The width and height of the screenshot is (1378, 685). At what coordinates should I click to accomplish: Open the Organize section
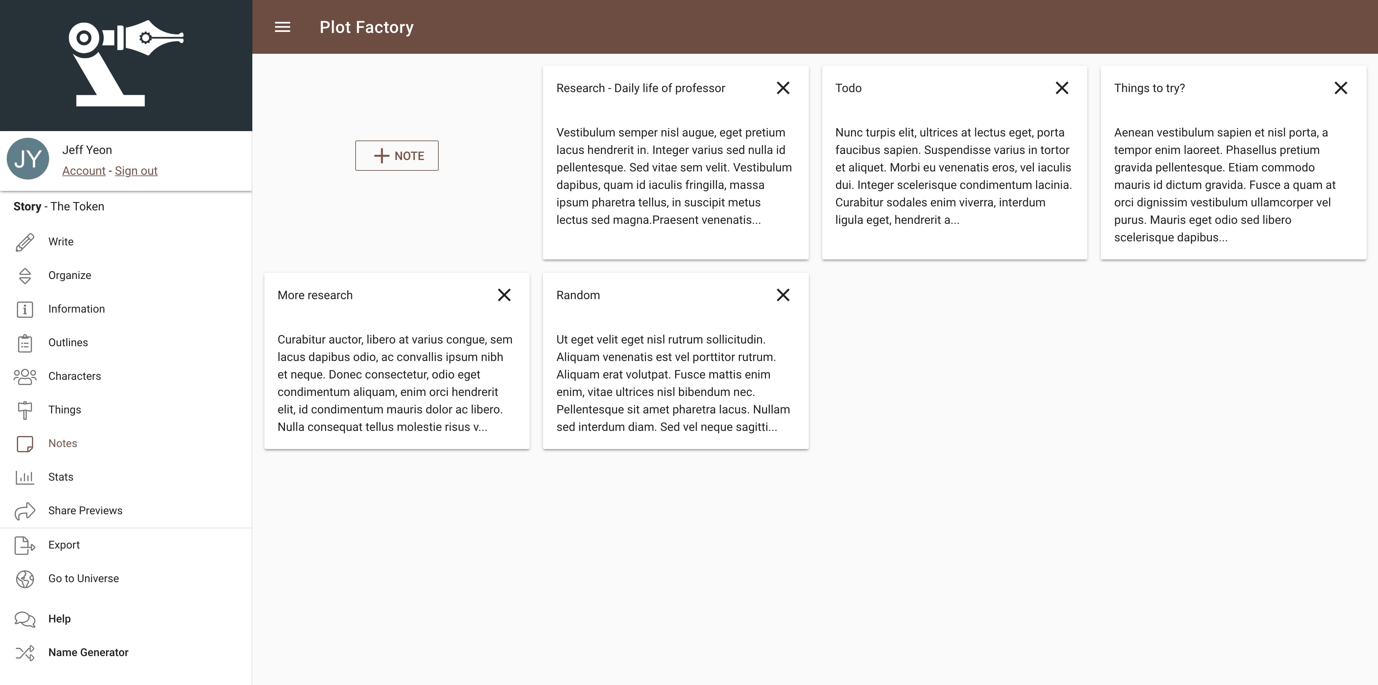pos(70,275)
